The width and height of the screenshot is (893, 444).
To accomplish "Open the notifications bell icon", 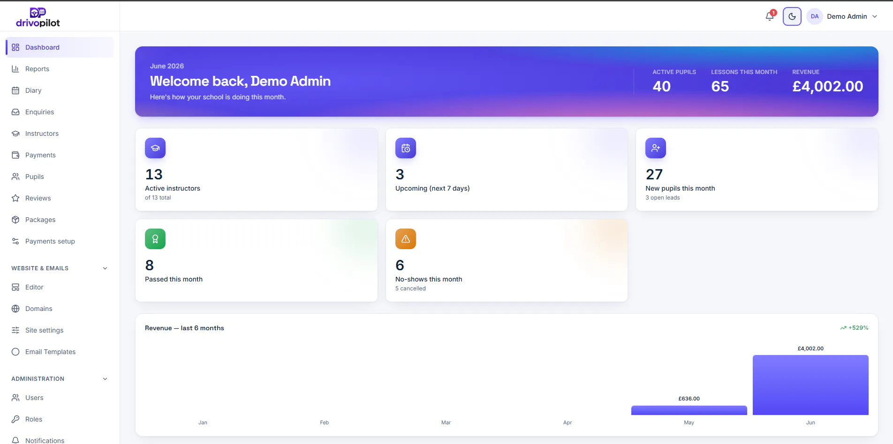I will tap(770, 16).
